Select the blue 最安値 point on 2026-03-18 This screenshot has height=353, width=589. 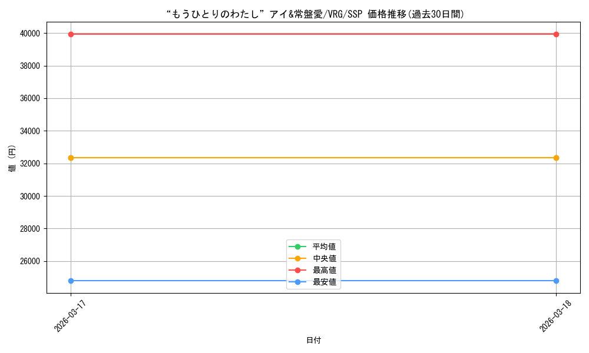(556, 281)
